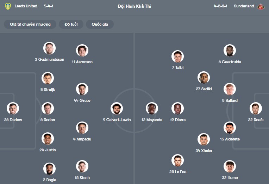Click Ampadu's player avatar
The width and height of the screenshot is (269, 184).
click(x=82, y=128)
